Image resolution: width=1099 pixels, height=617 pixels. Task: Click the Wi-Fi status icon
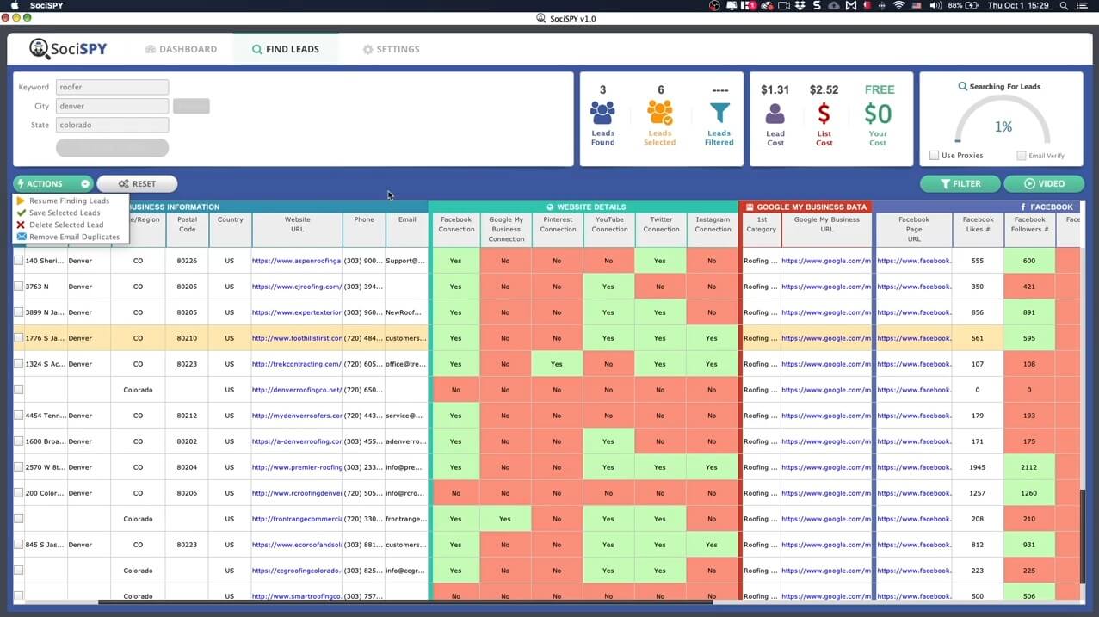[x=898, y=6]
